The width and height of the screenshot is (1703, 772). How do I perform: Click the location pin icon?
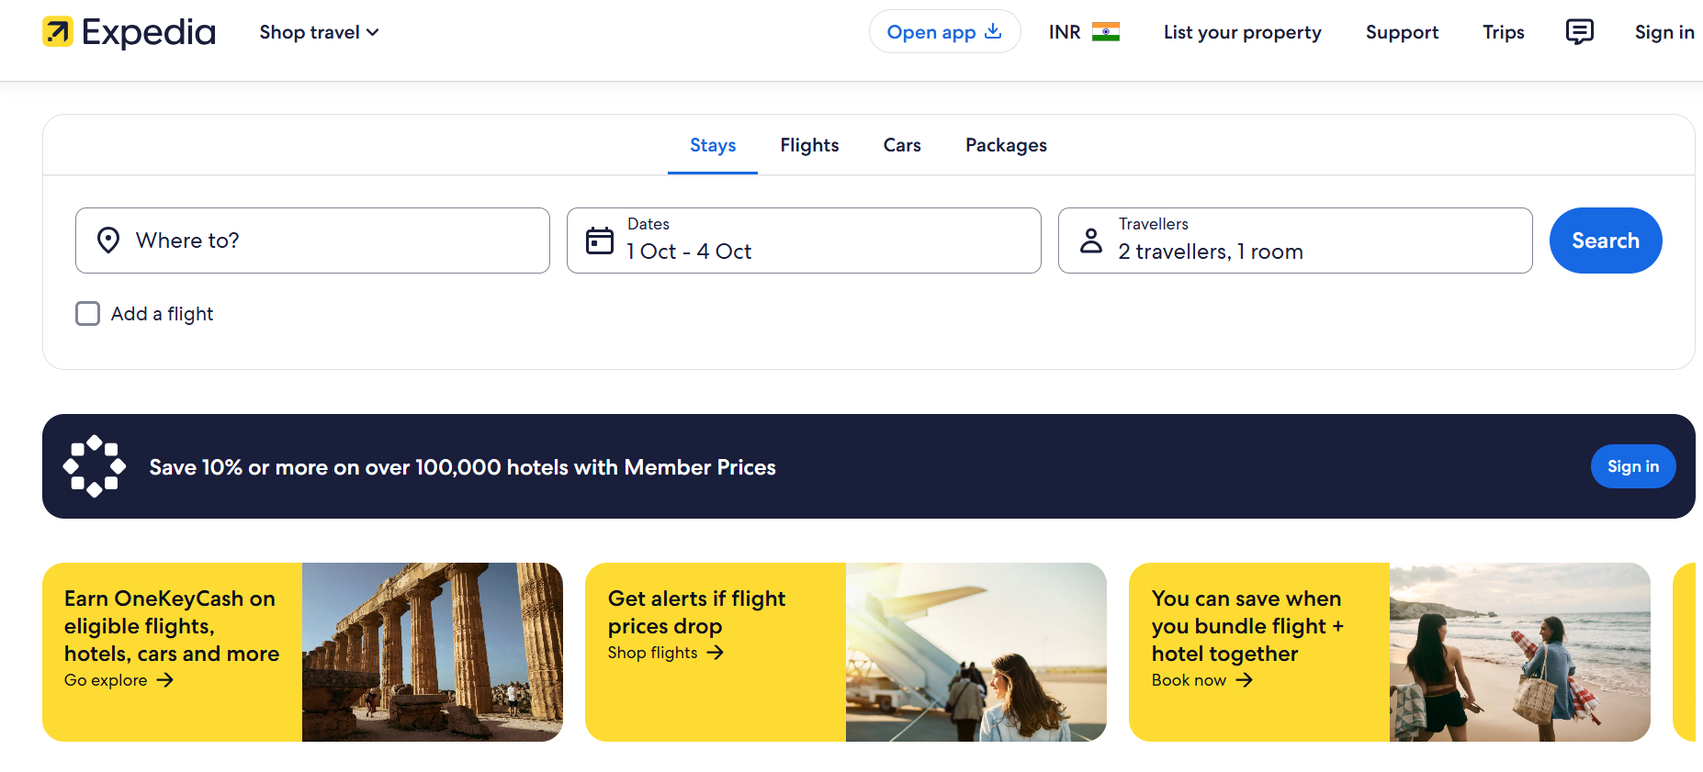pyautogui.click(x=108, y=241)
